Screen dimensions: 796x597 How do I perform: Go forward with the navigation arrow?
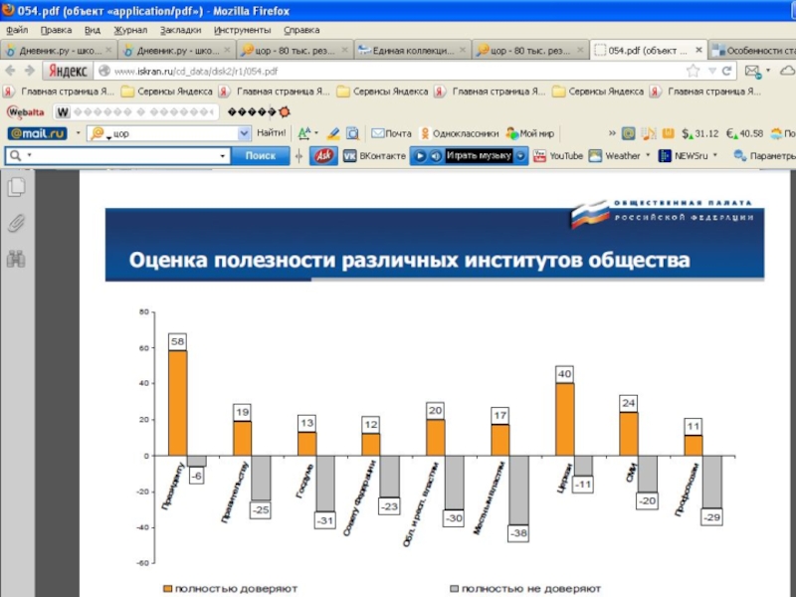[30, 71]
